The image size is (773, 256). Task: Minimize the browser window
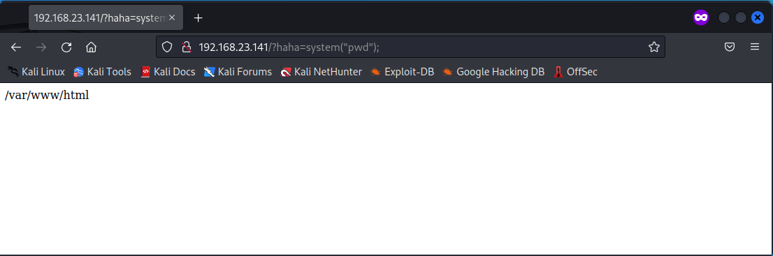(723, 17)
